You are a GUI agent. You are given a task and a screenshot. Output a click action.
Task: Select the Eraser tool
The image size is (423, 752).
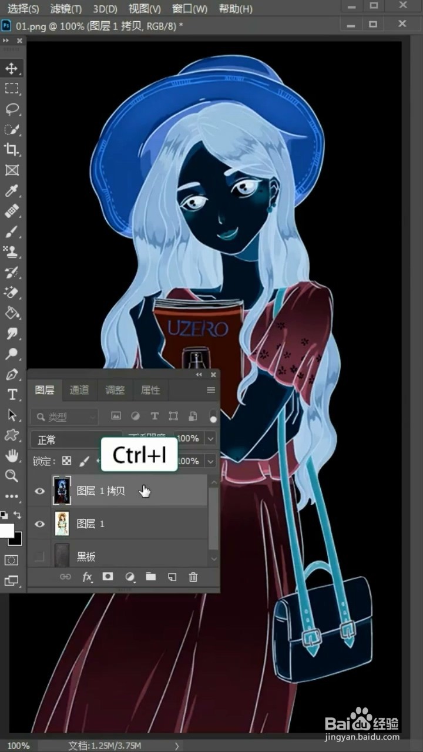[12, 293]
